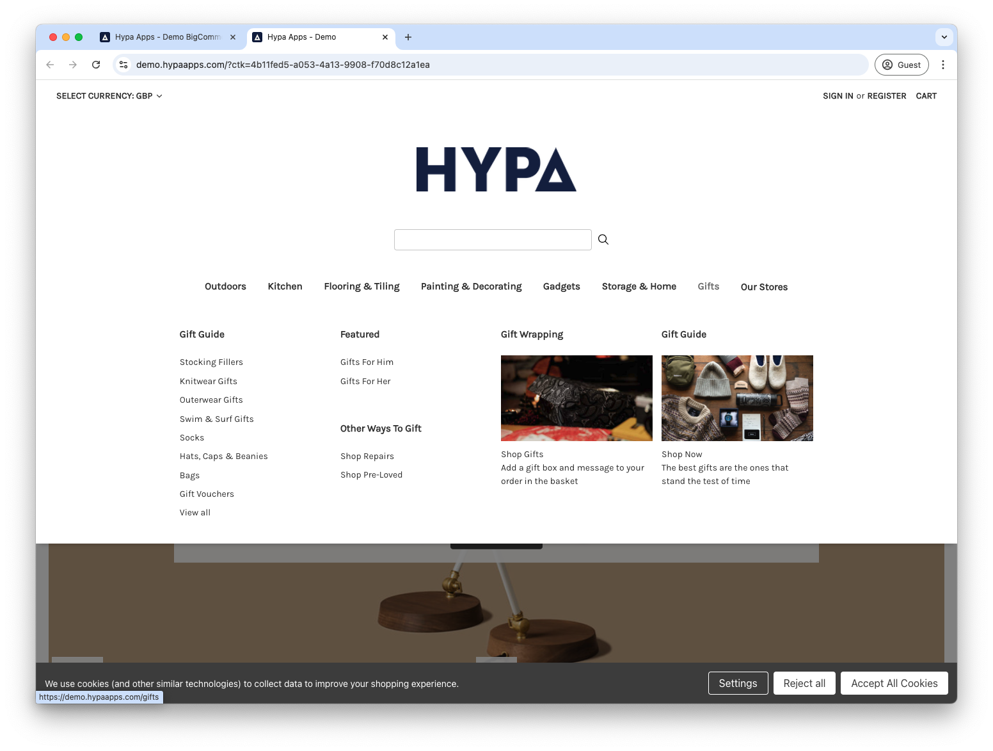
Task: Select the Hypa Apps - Demo tab
Action: click(x=321, y=37)
